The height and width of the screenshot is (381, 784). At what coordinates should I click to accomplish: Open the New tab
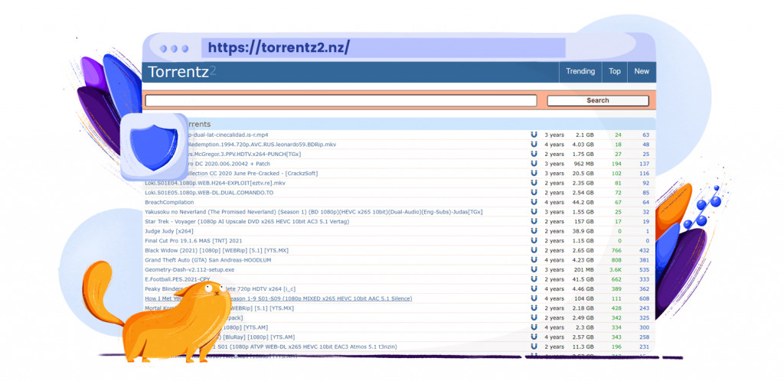pyautogui.click(x=642, y=71)
